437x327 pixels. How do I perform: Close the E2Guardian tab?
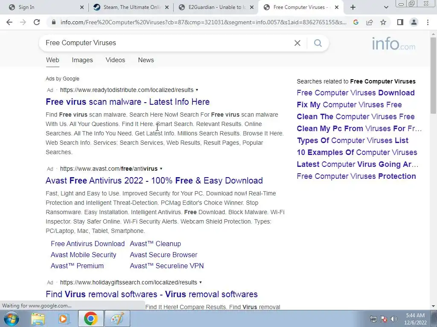[x=252, y=8]
